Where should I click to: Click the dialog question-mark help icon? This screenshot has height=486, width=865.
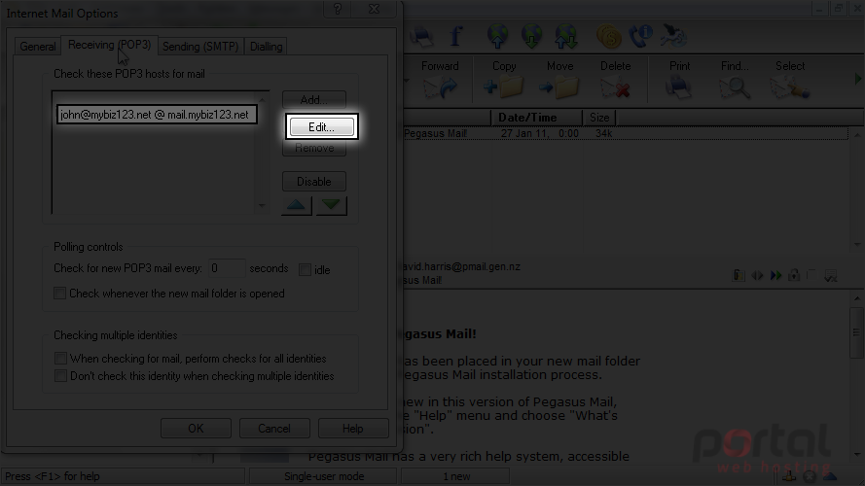[338, 9]
